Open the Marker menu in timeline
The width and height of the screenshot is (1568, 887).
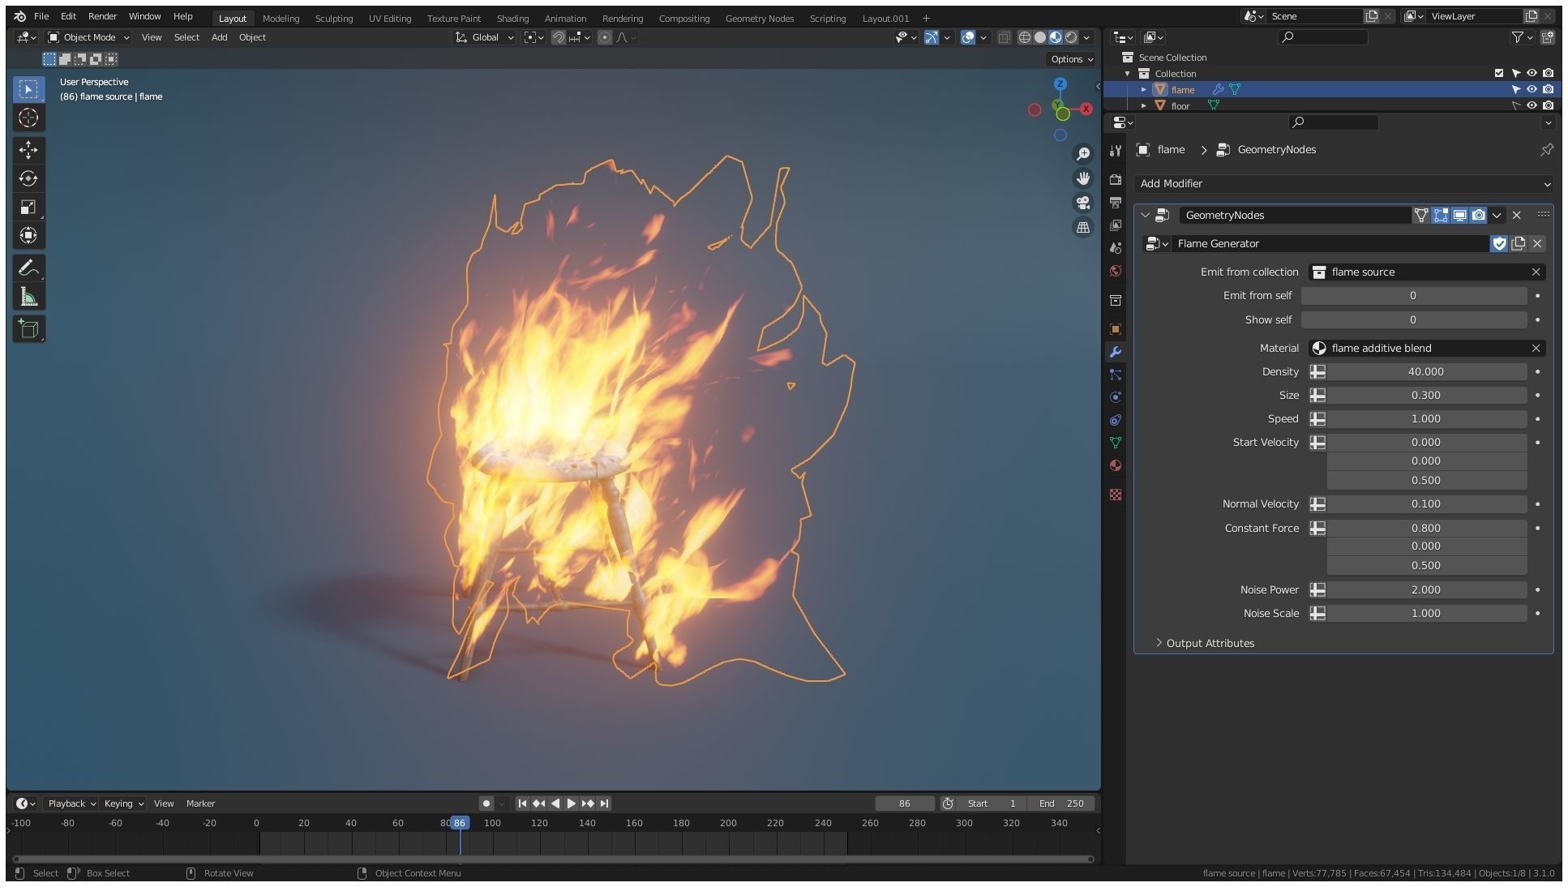pyautogui.click(x=200, y=803)
